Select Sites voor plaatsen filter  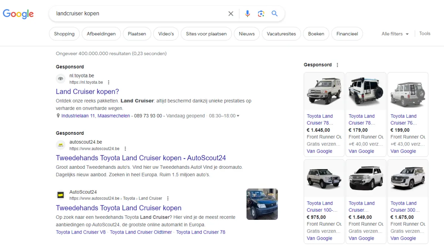(x=206, y=34)
